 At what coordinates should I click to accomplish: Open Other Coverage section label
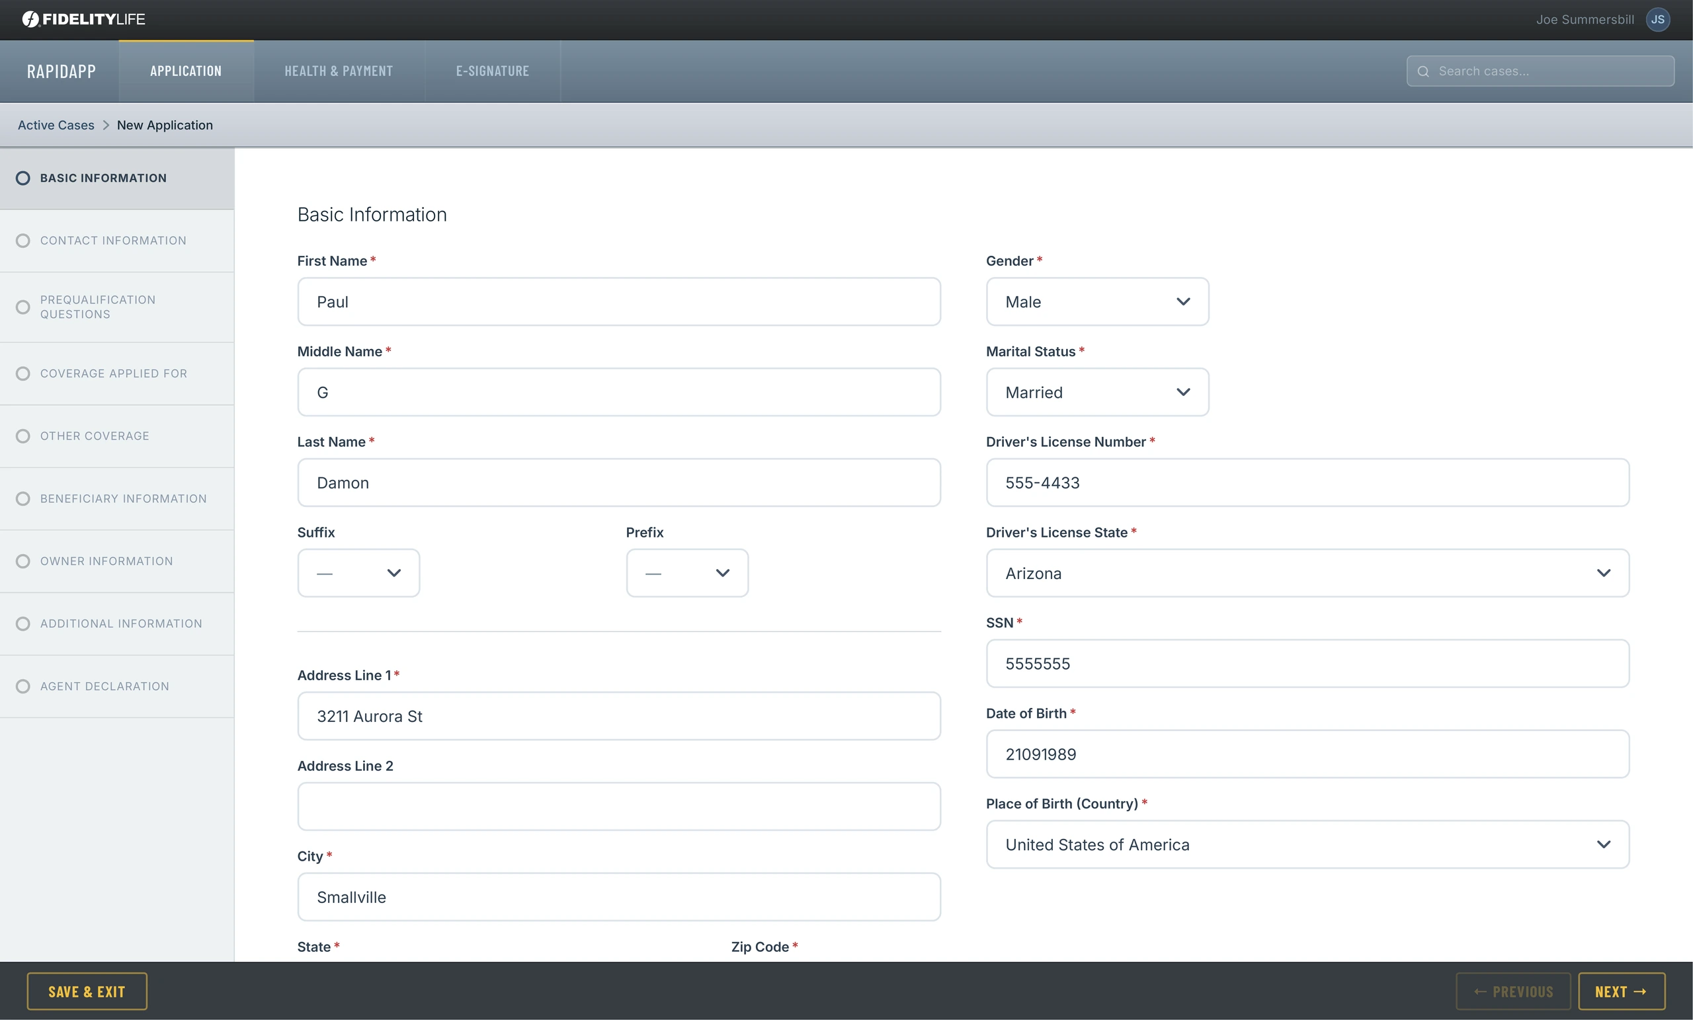tap(95, 436)
